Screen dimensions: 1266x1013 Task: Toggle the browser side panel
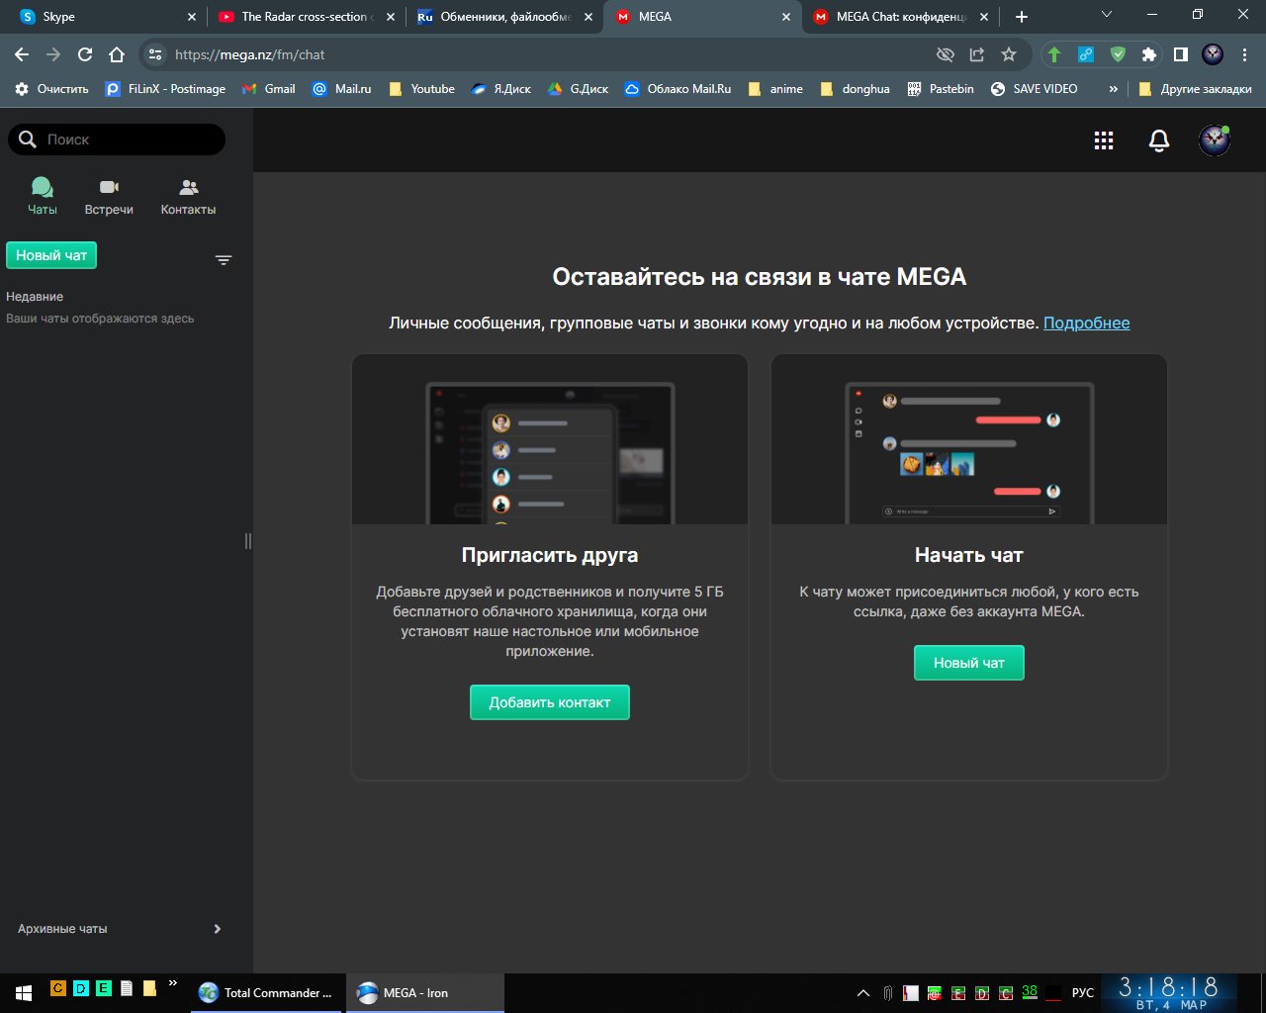[1181, 54]
